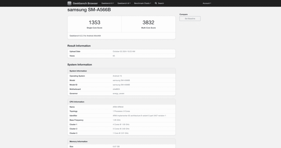This screenshot has height=148, width=281.
Task: Click the Single-Core Score label
Action: (94, 28)
